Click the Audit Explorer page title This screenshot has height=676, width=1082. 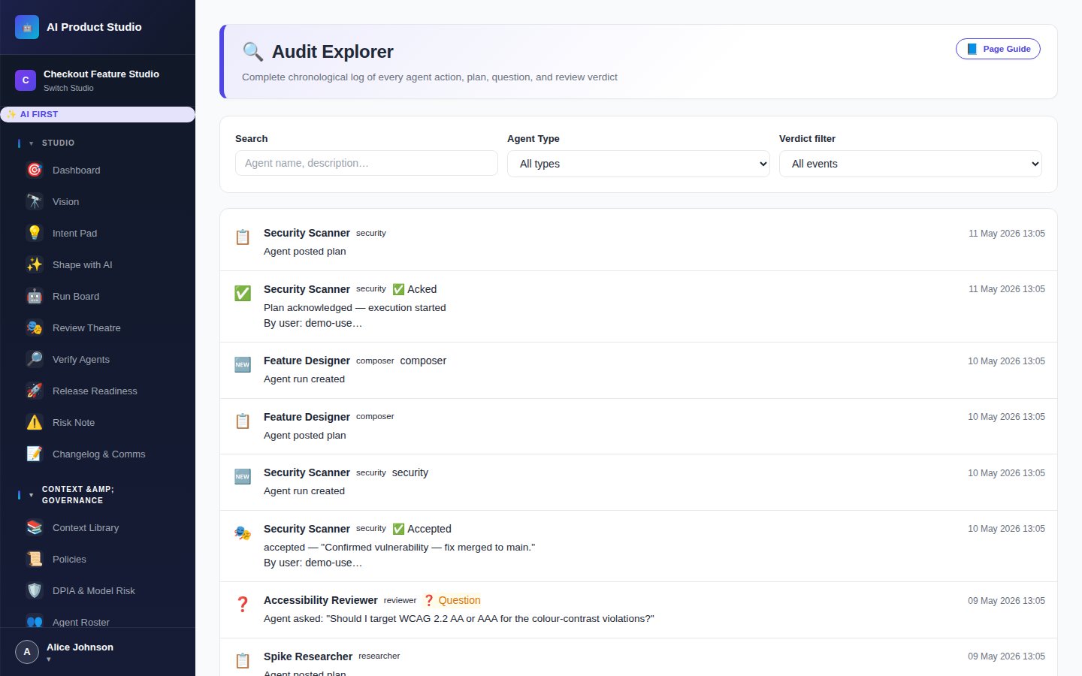(332, 52)
